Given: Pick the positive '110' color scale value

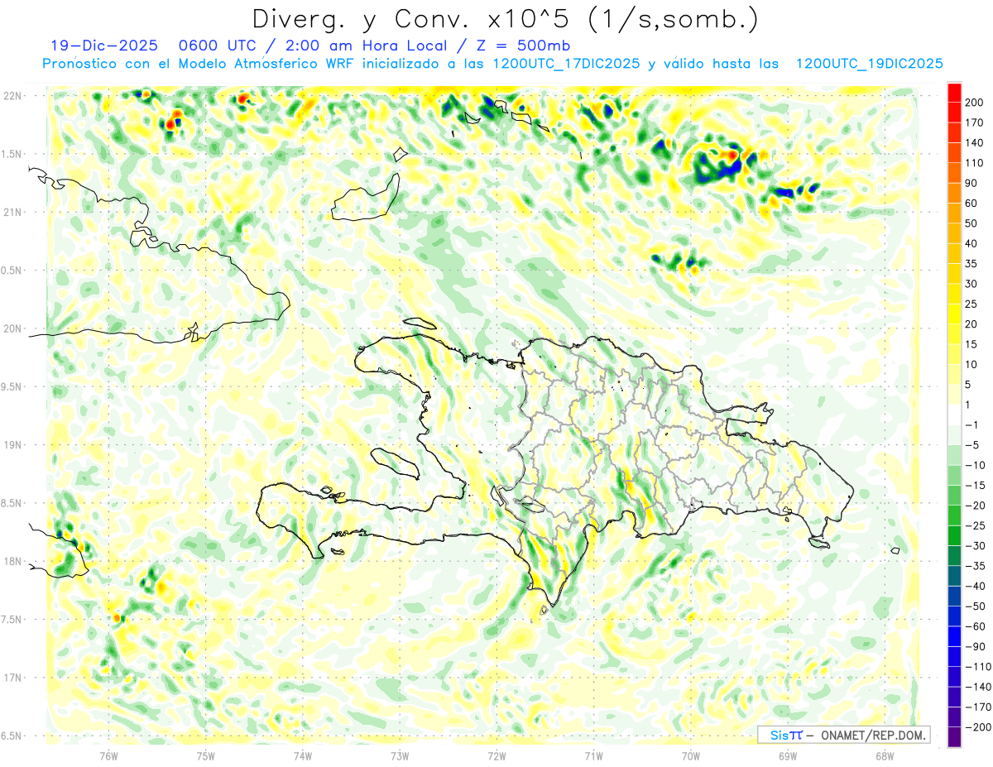Looking at the screenshot, I should [x=975, y=163].
